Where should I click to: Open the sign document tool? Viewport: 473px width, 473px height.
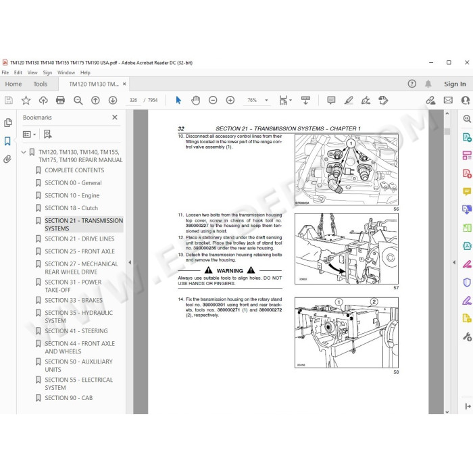coord(366,100)
